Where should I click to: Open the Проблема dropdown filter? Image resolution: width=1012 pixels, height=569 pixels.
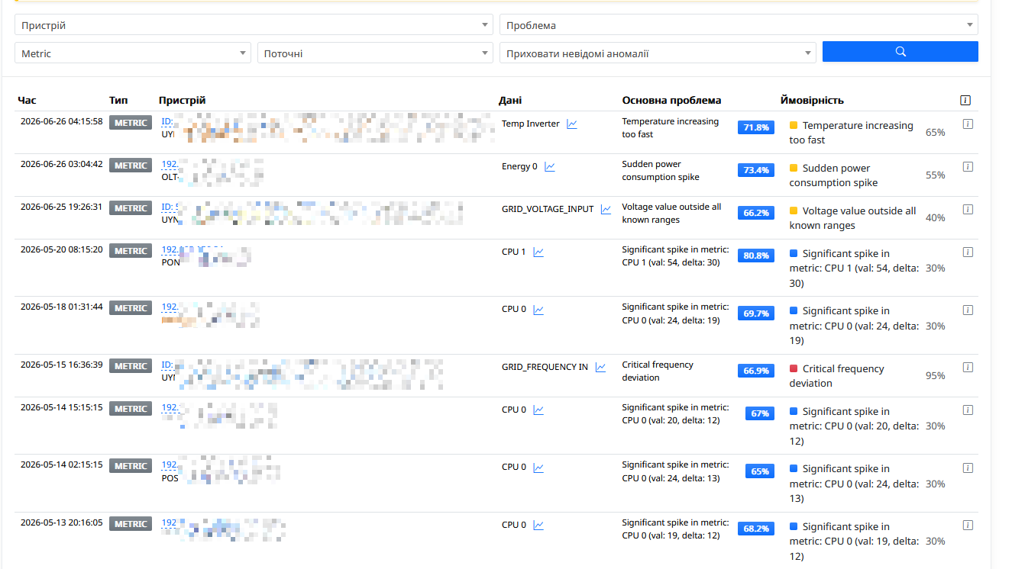coord(739,25)
